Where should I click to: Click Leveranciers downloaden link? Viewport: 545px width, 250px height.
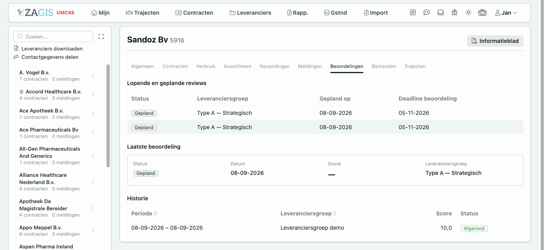[48, 48]
